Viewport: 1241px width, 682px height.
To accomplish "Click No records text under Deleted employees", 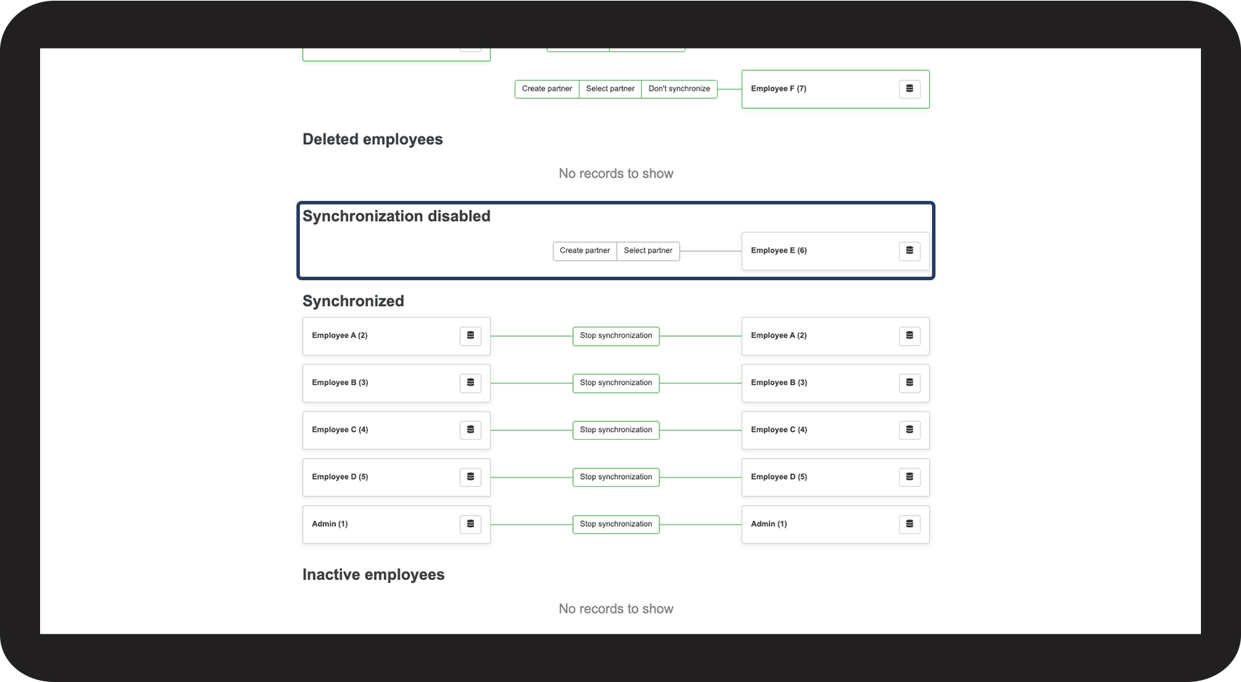I will [x=616, y=173].
